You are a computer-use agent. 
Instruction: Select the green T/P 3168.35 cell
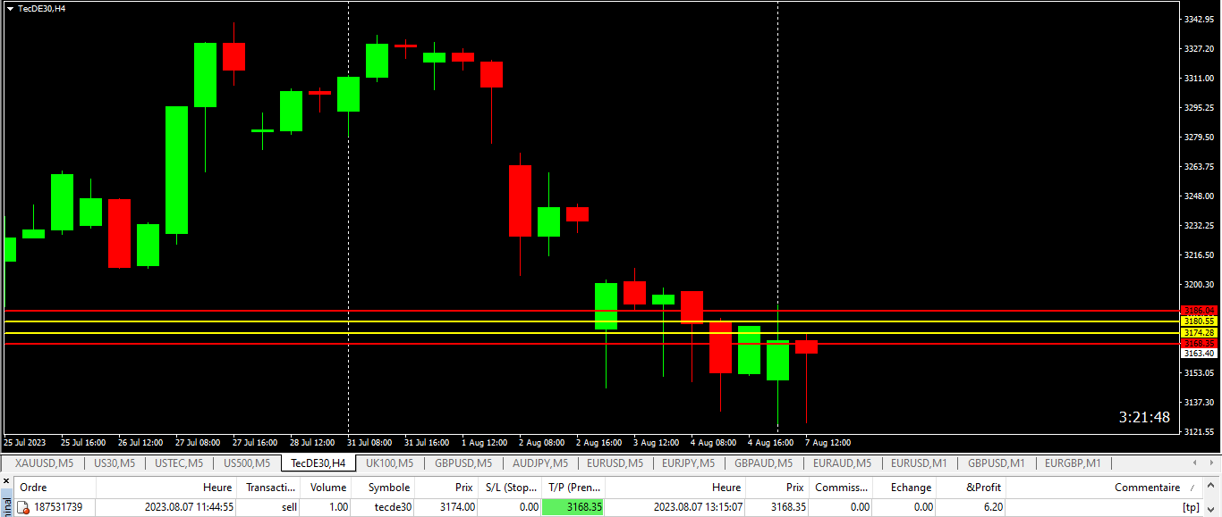573,507
